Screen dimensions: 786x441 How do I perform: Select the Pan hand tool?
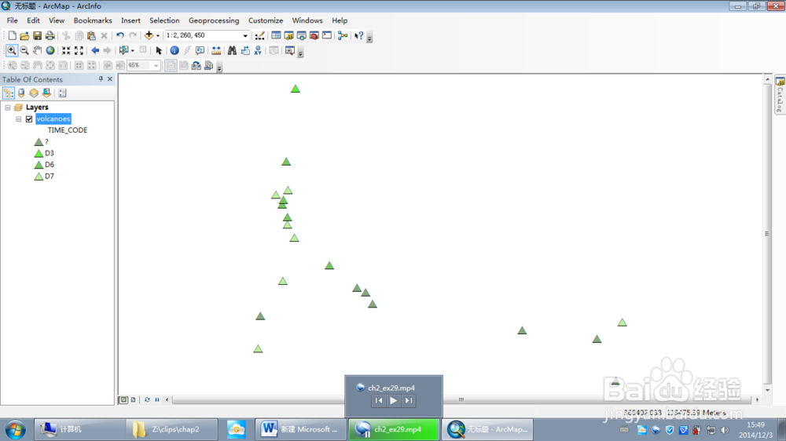click(x=37, y=50)
